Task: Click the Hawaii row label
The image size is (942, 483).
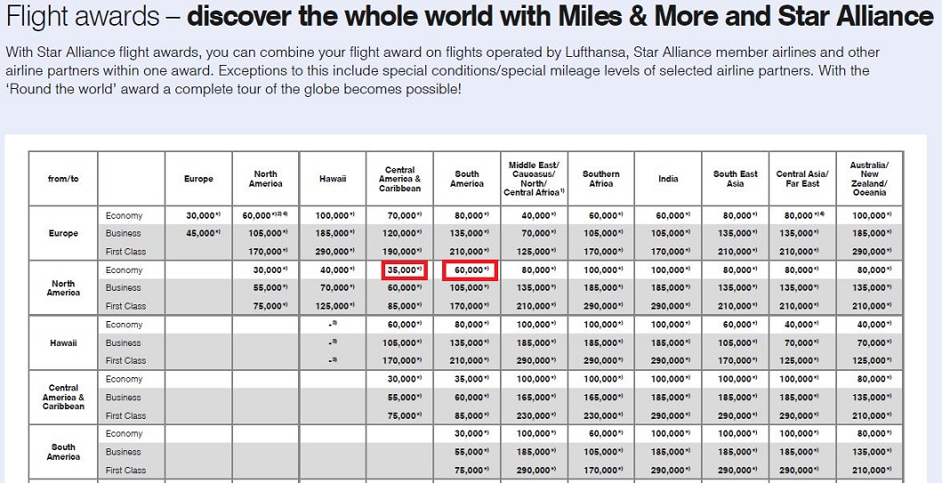Action: [63, 343]
